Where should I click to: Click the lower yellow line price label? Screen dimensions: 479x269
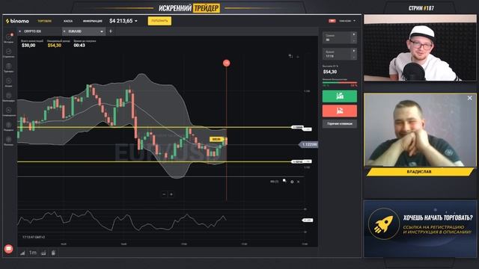click(298, 162)
